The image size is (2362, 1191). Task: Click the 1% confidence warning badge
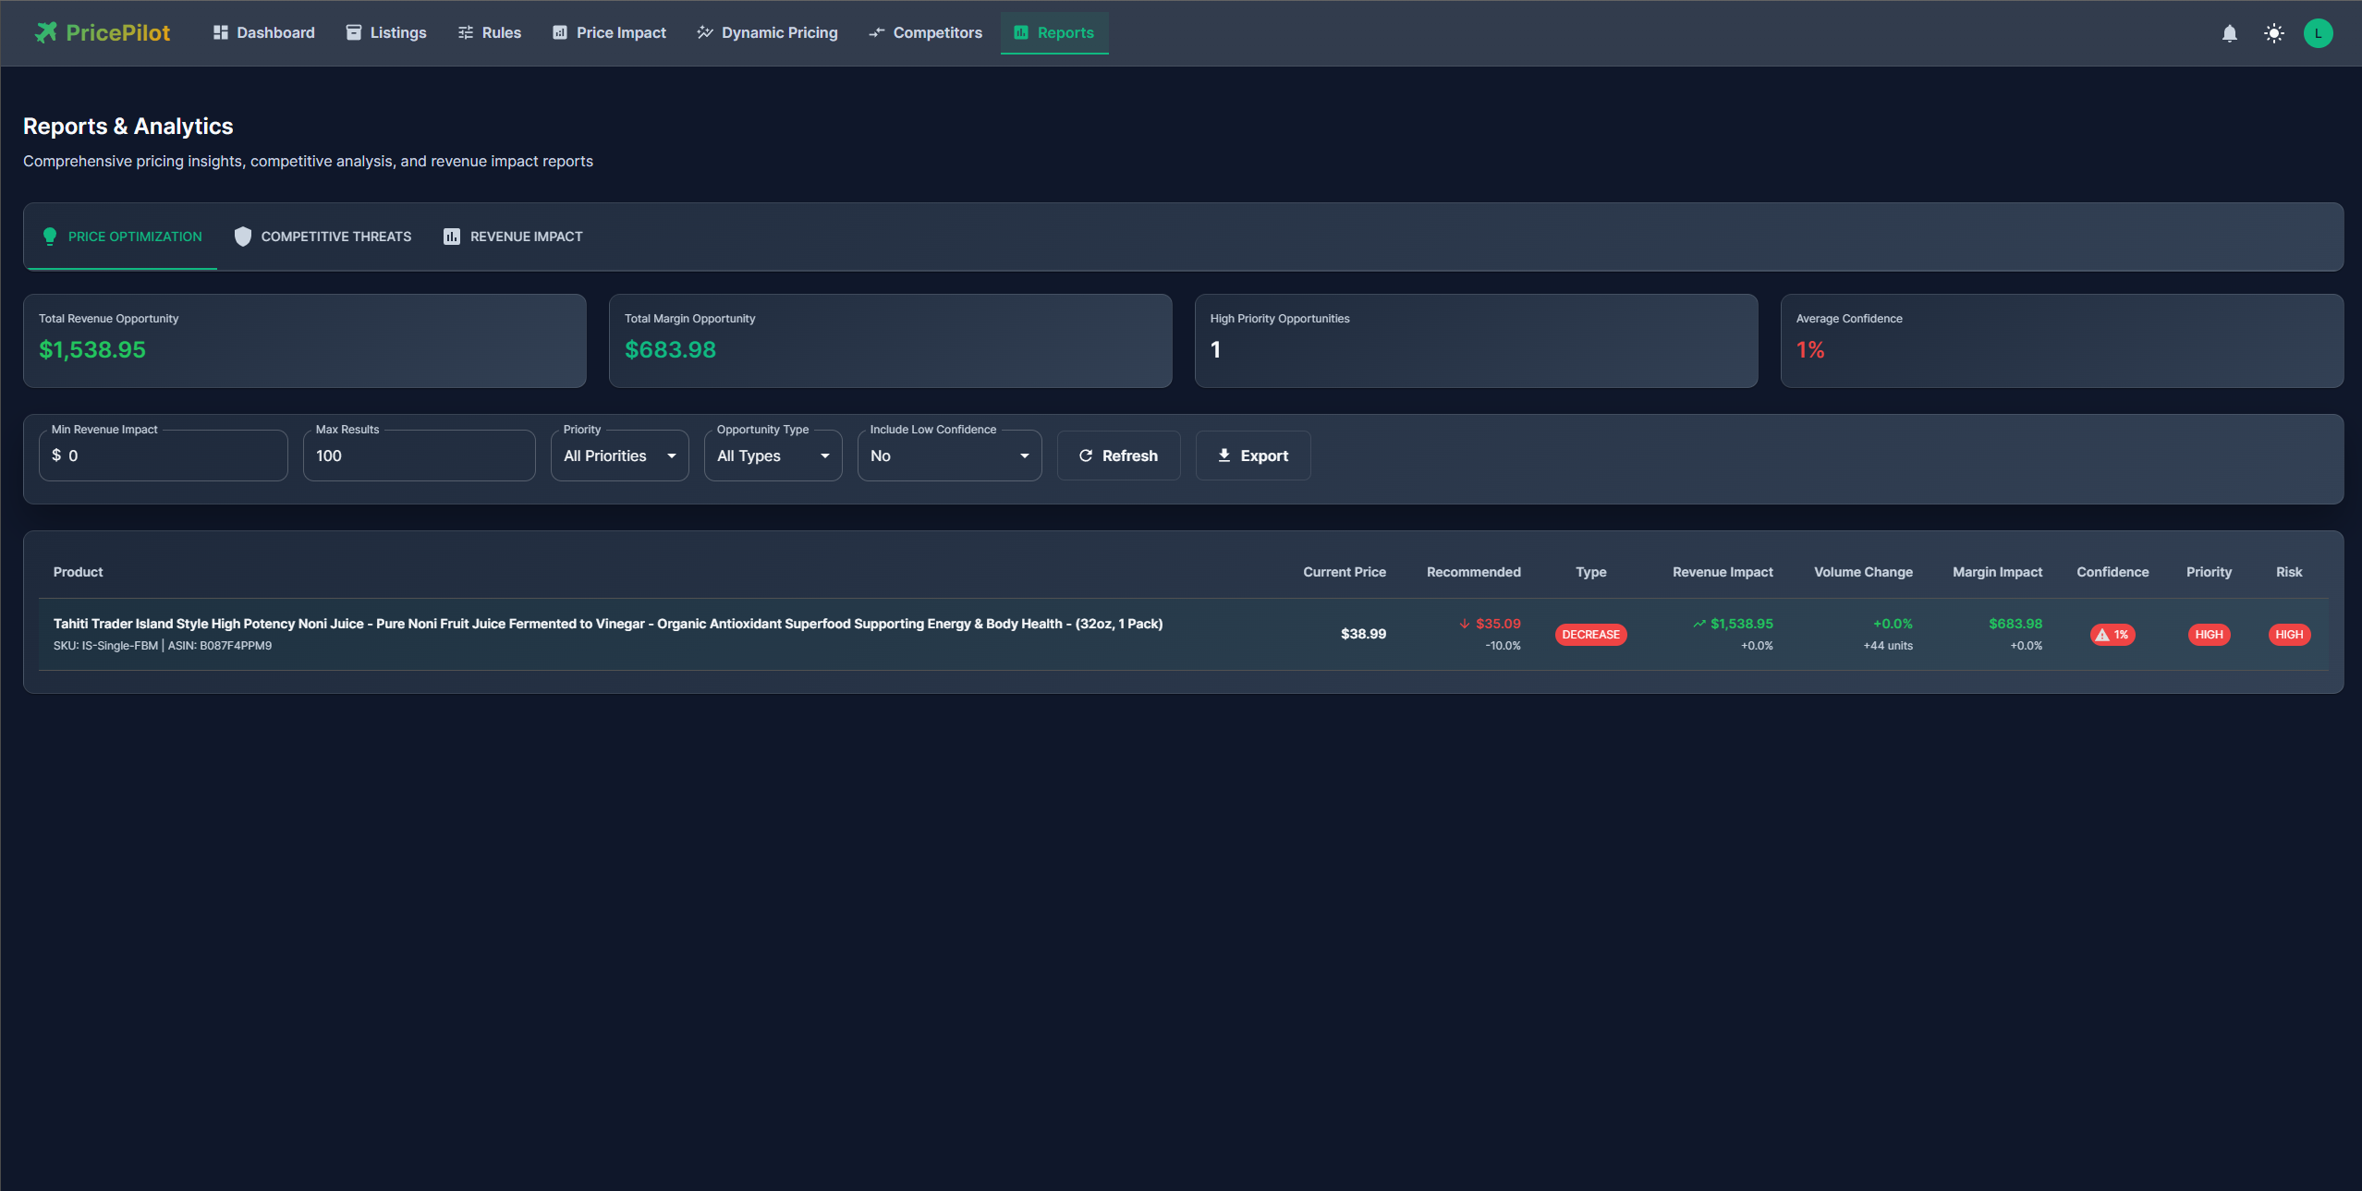coord(2112,635)
